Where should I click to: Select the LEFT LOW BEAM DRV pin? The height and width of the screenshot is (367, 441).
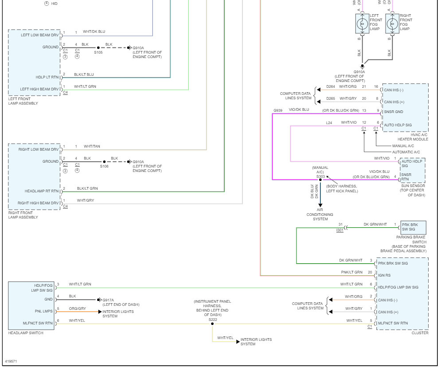pyautogui.click(x=39, y=35)
